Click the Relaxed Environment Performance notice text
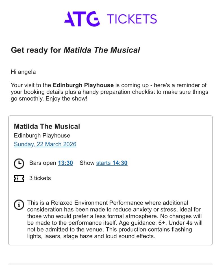The image size is (217, 265). tap(107, 203)
